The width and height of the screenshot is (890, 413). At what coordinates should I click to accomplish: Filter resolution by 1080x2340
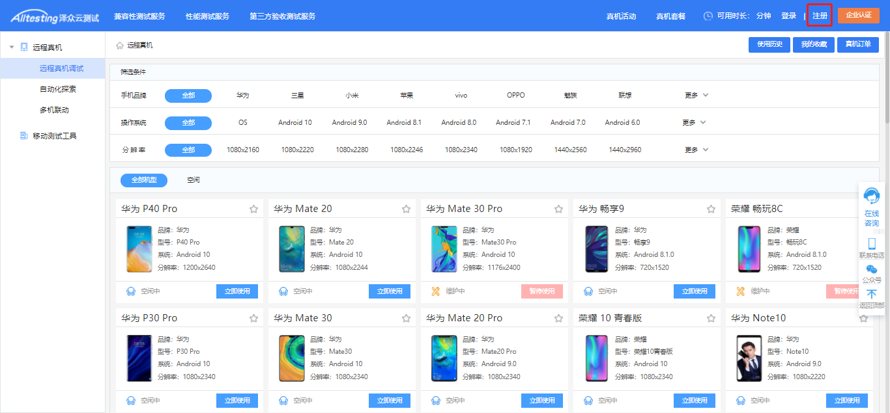[x=461, y=150]
